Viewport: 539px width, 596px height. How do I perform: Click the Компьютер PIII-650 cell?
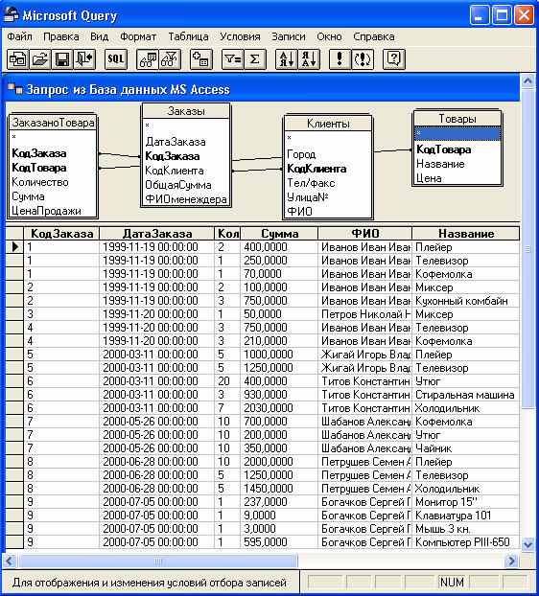(x=465, y=542)
